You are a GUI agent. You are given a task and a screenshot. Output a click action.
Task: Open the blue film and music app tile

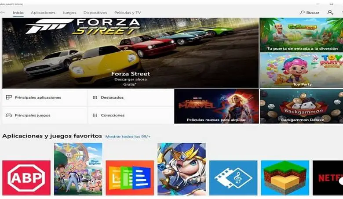coord(233,178)
